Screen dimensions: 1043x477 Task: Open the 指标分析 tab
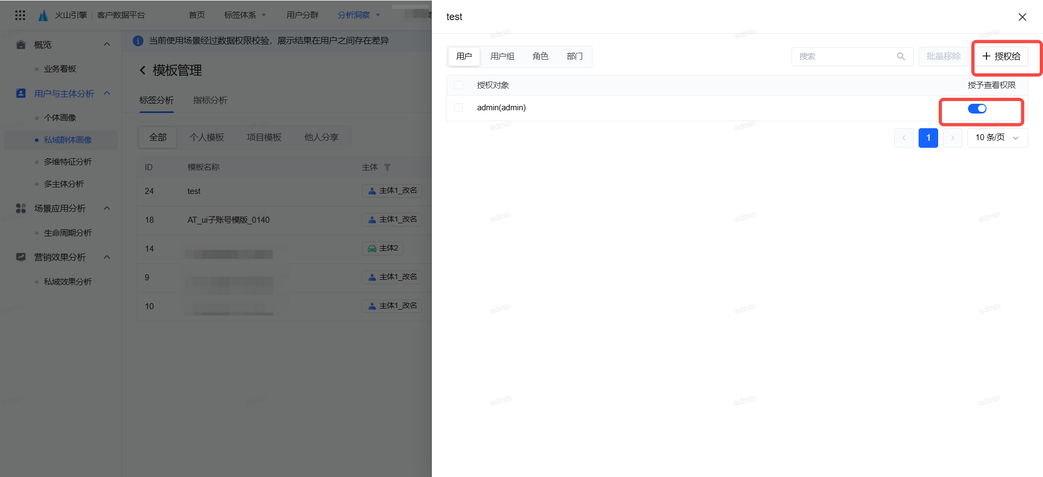[210, 101]
